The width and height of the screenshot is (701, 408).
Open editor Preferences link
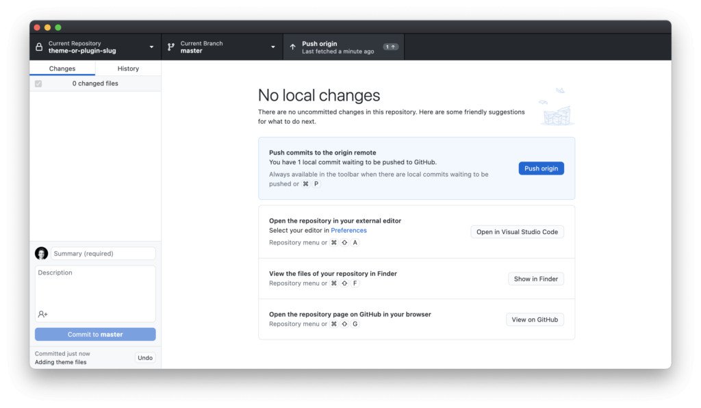(349, 230)
